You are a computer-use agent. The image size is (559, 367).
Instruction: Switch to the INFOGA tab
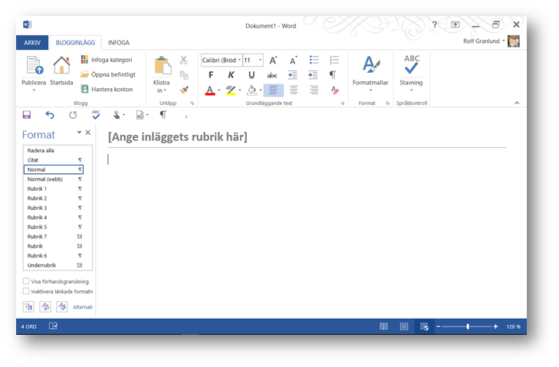point(118,43)
